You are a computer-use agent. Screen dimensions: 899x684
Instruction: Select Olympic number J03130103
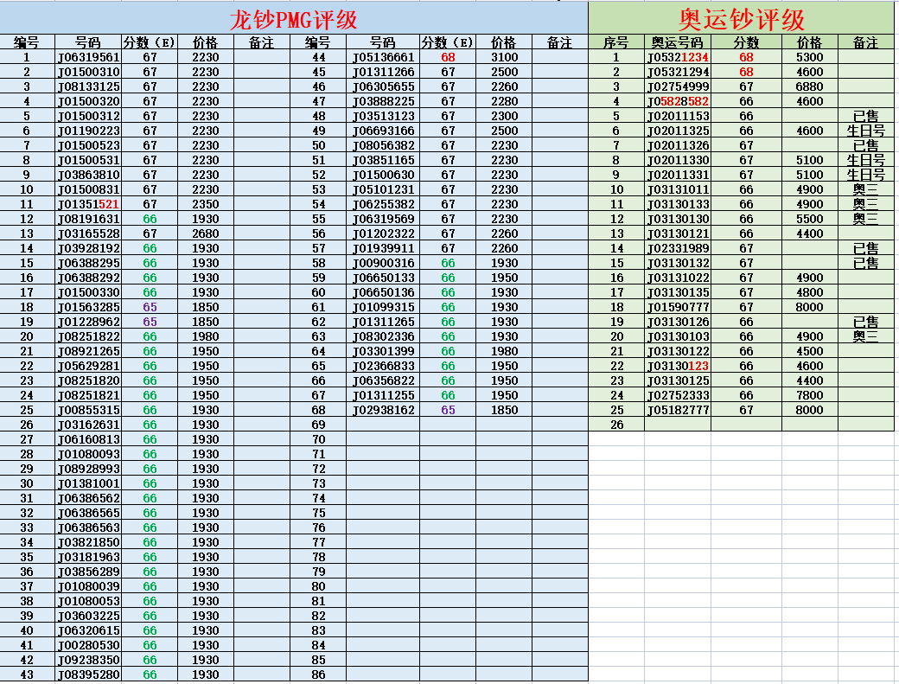coord(678,336)
